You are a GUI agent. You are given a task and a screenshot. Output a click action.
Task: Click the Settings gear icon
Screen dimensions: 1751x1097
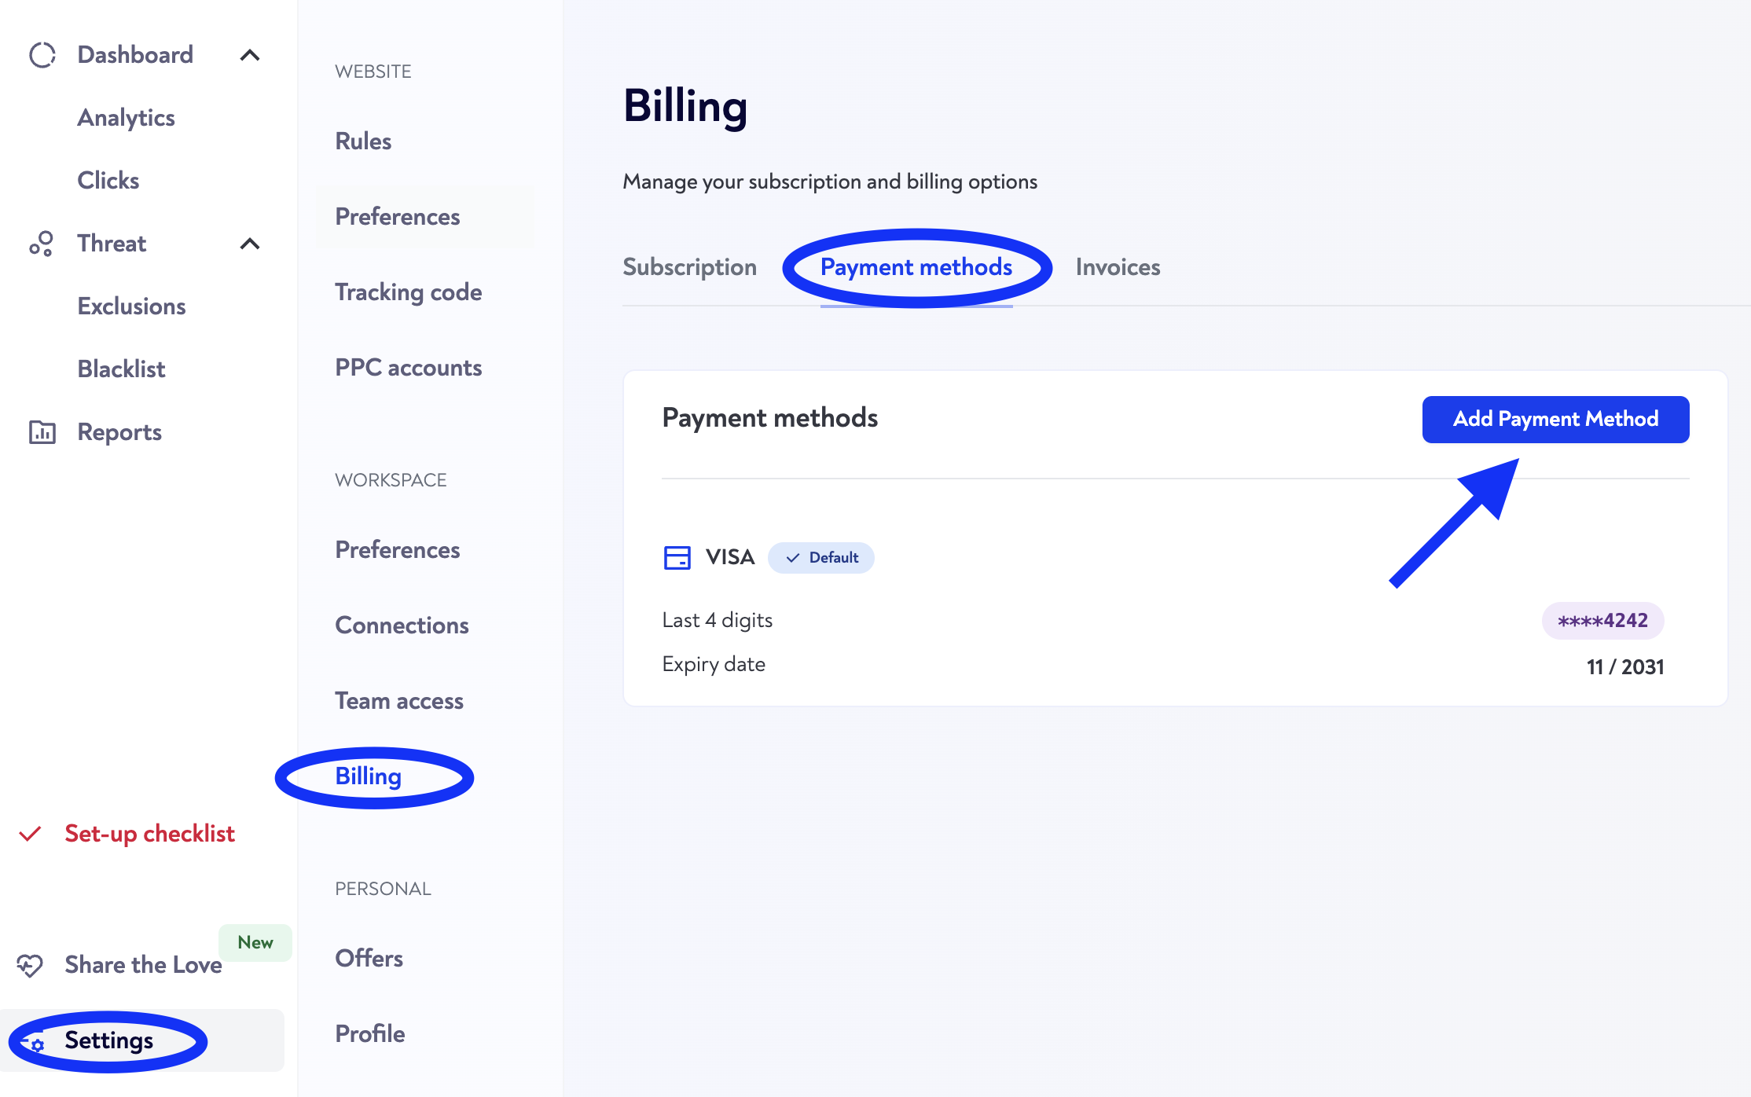33,1043
